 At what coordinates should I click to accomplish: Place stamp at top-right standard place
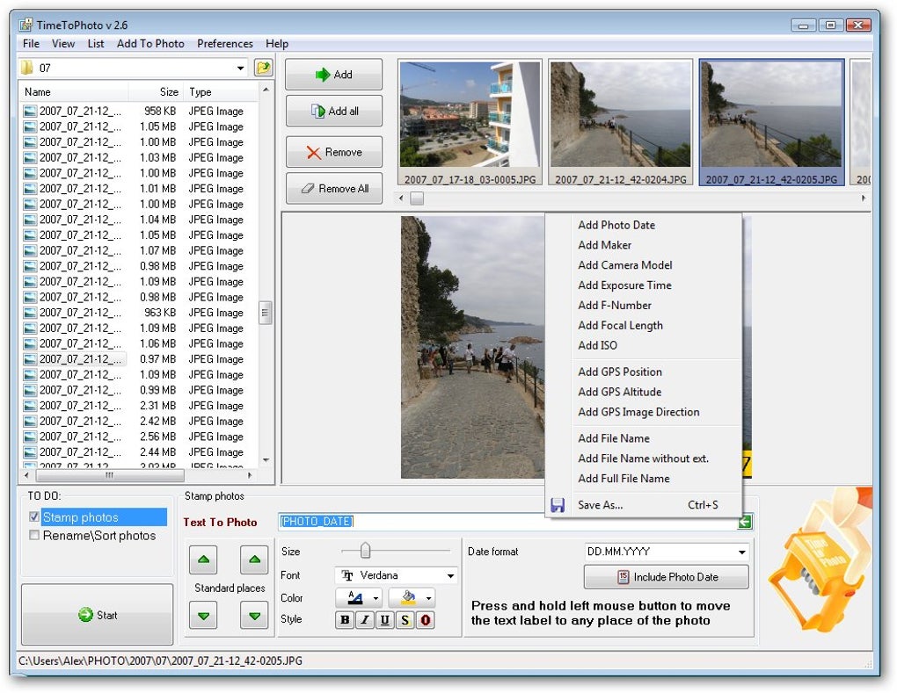[x=254, y=559]
